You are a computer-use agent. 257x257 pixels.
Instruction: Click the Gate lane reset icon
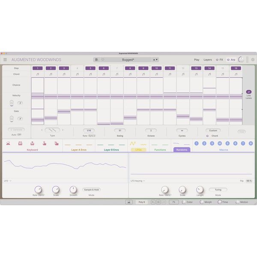coord(20,119)
